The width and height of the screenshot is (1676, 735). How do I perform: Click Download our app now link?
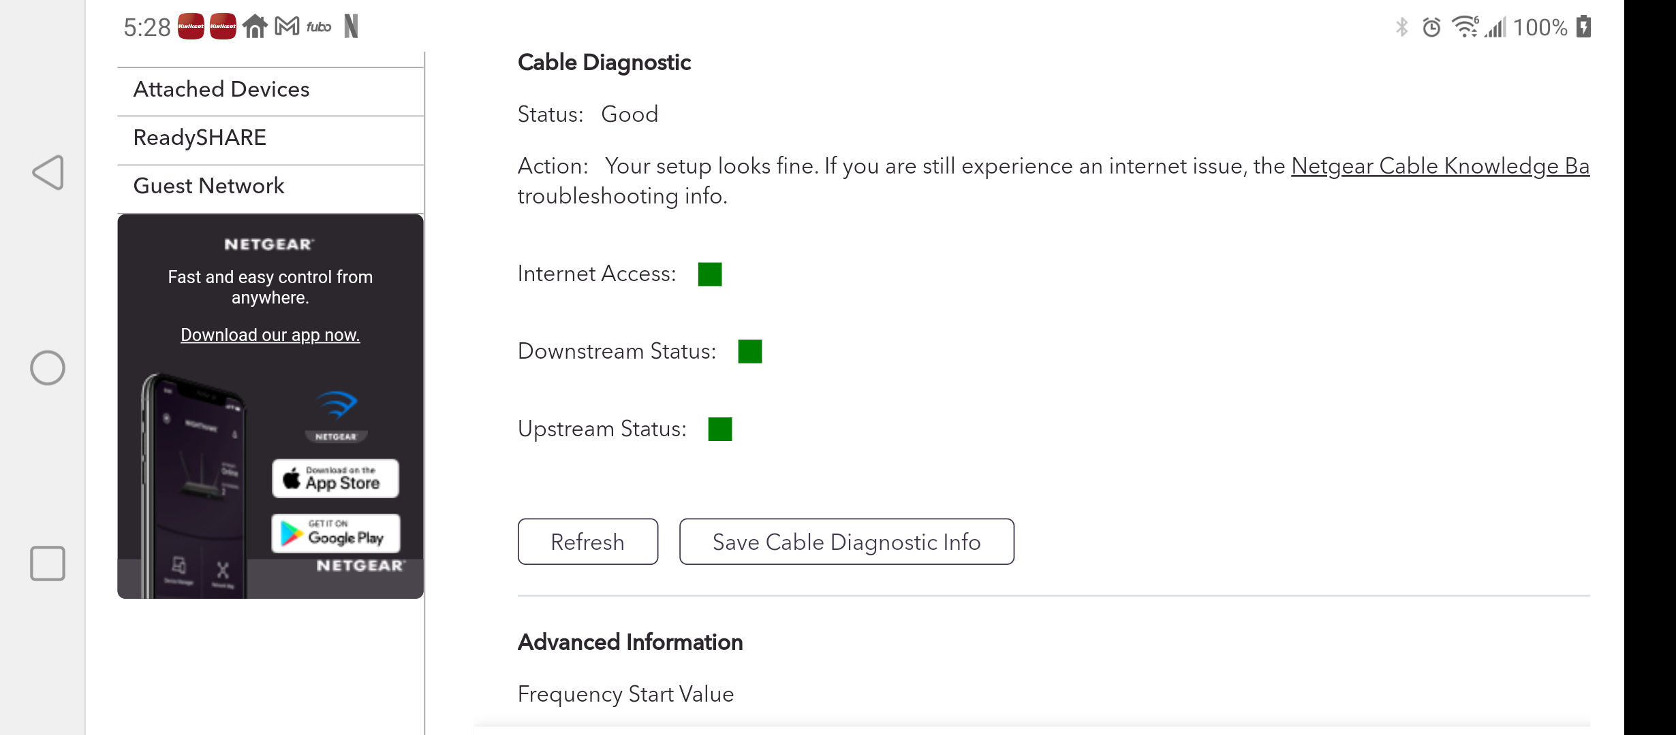click(270, 335)
